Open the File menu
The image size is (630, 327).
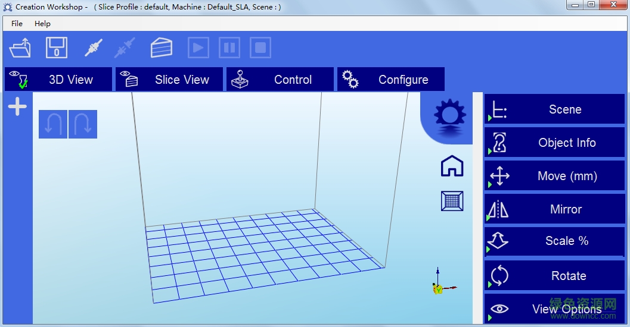point(17,24)
